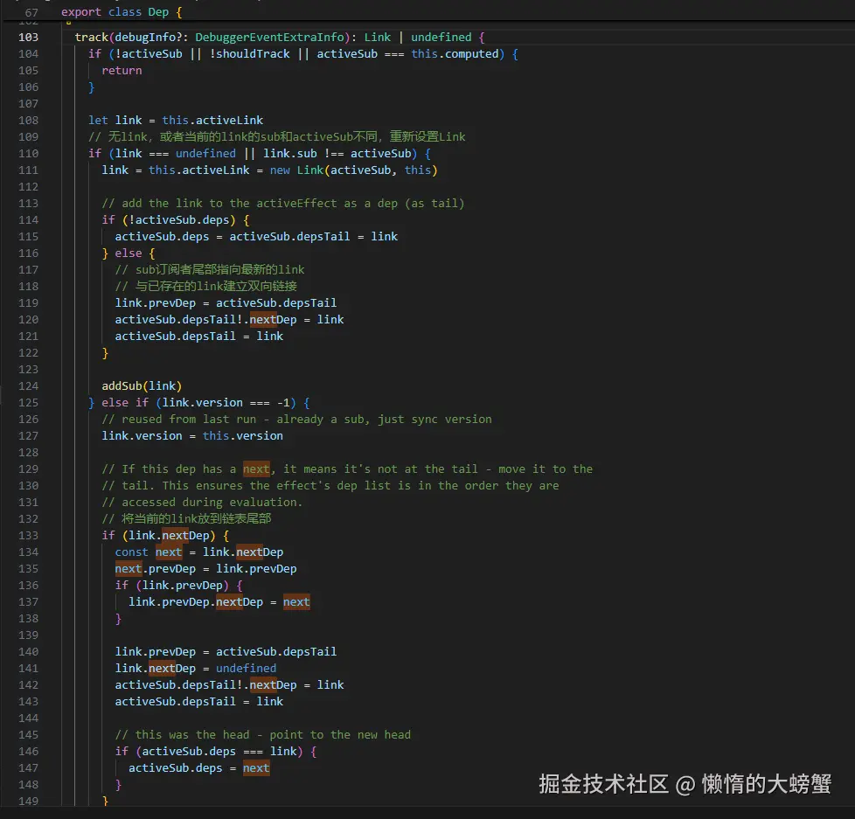Click 'else' keyword on line 116
Viewport: 855px width, 819px height.
(x=129, y=253)
